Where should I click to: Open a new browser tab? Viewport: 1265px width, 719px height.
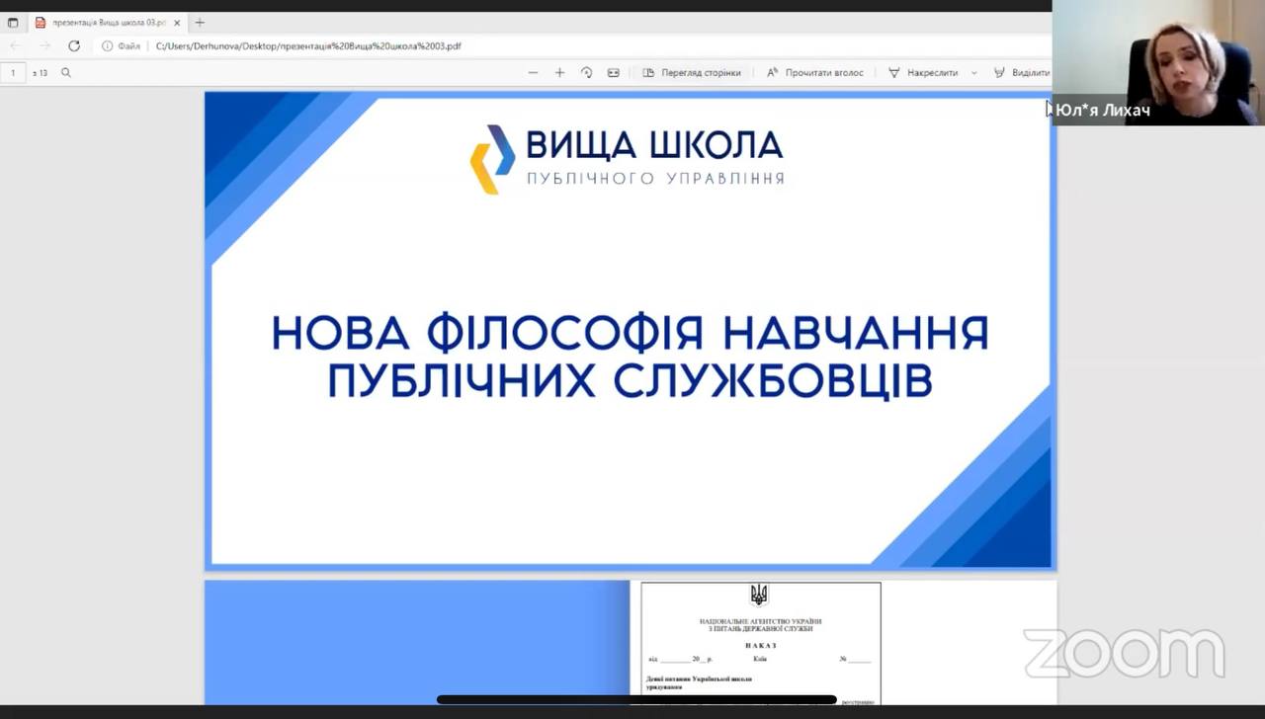(x=200, y=22)
